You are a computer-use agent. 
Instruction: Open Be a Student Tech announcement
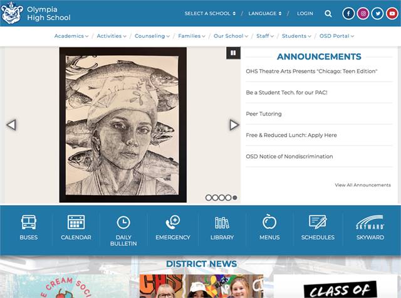286,93
